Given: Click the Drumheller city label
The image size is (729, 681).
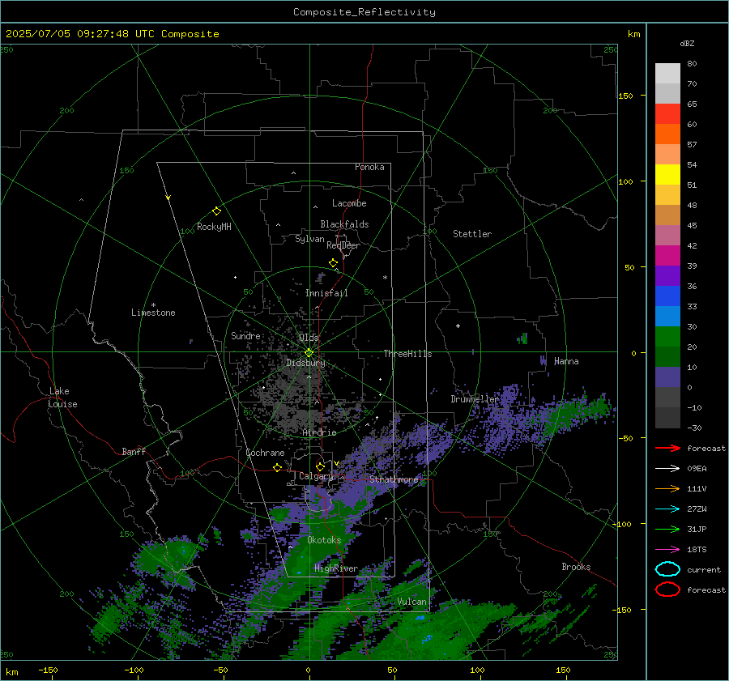Looking at the screenshot, I should (x=474, y=399).
